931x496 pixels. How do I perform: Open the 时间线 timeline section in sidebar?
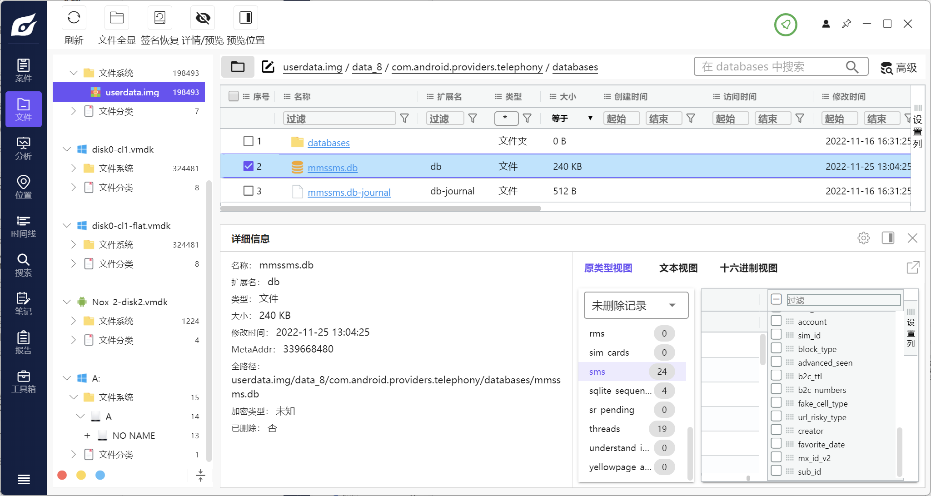point(24,226)
